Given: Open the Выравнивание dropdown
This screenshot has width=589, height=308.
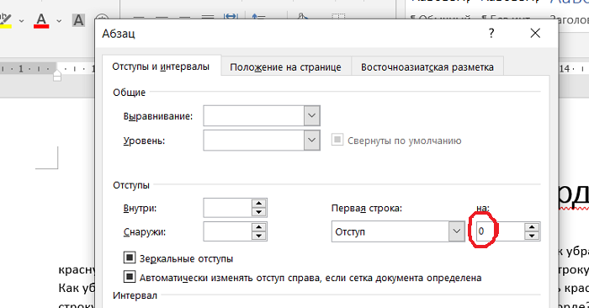Looking at the screenshot, I should click(x=312, y=115).
